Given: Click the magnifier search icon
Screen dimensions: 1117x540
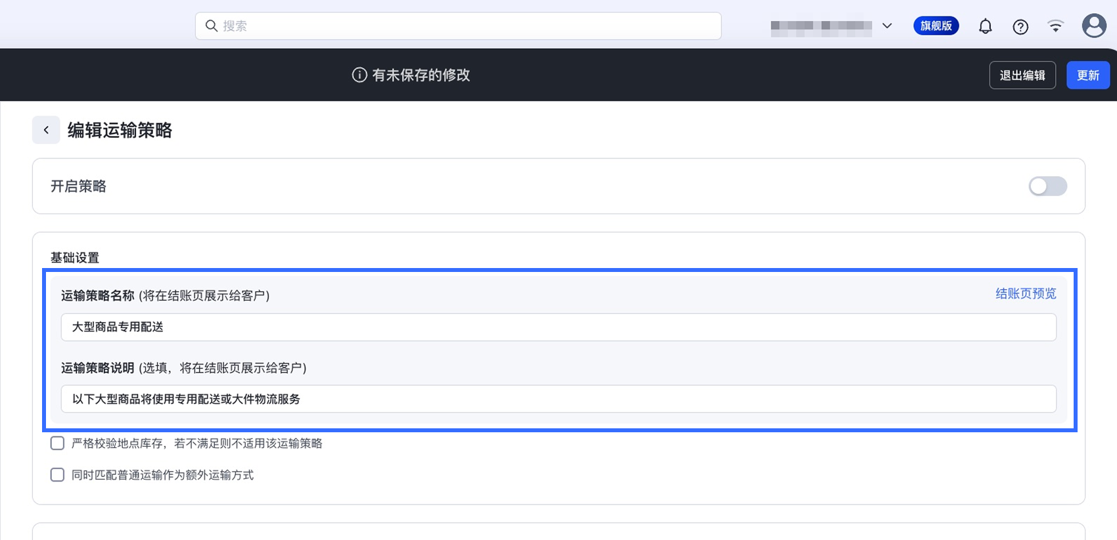Looking at the screenshot, I should click(x=211, y=26).
